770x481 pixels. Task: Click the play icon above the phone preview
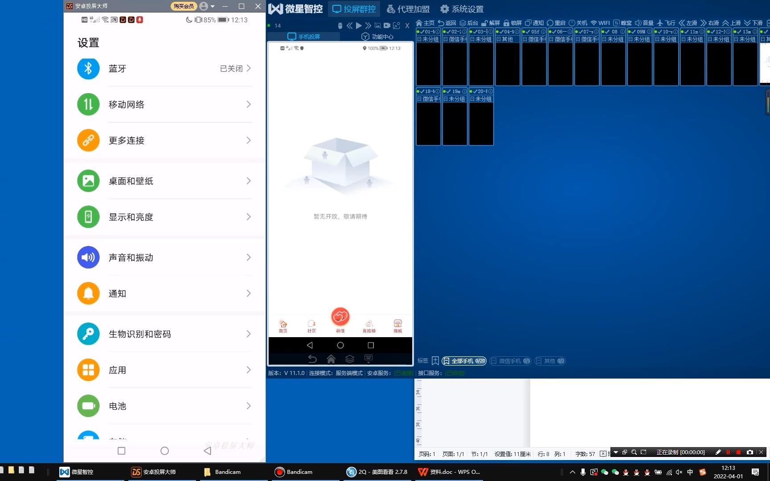pos(359,25)
